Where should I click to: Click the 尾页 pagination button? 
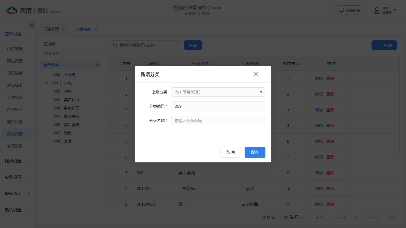(x=392, y=217)
